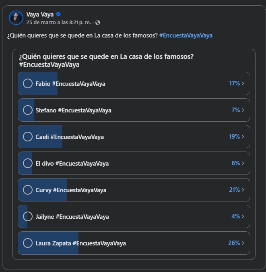Select Laura Zapata radio button
266x272 pixels.
point(28,243)
